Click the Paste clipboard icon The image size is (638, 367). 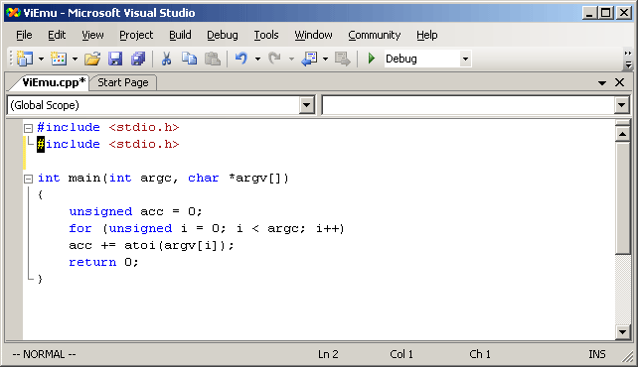click(213, 59)
